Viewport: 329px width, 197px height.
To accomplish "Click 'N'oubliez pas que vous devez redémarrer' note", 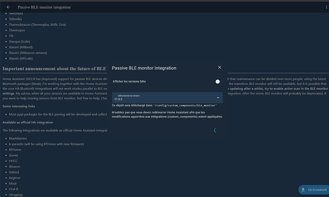I will tap(167, 114).
